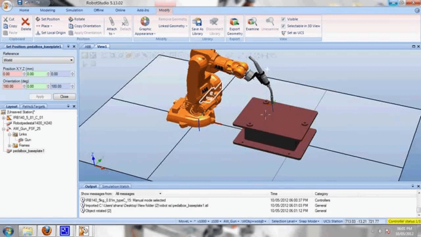This screenshot has width=421, height=237.
Task: Click the 'Object rotated [2]' message
Action: (98, 211)
